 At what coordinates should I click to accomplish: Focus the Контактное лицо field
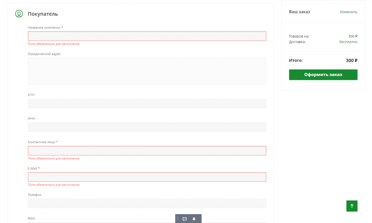(147, 151)
